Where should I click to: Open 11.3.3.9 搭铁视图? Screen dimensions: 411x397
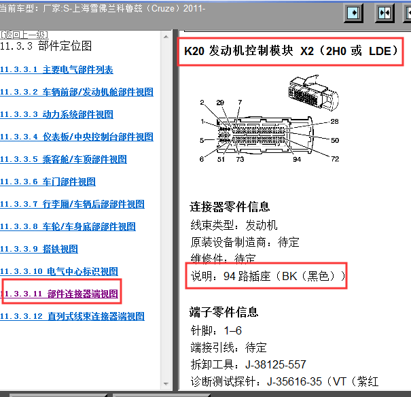39,249
